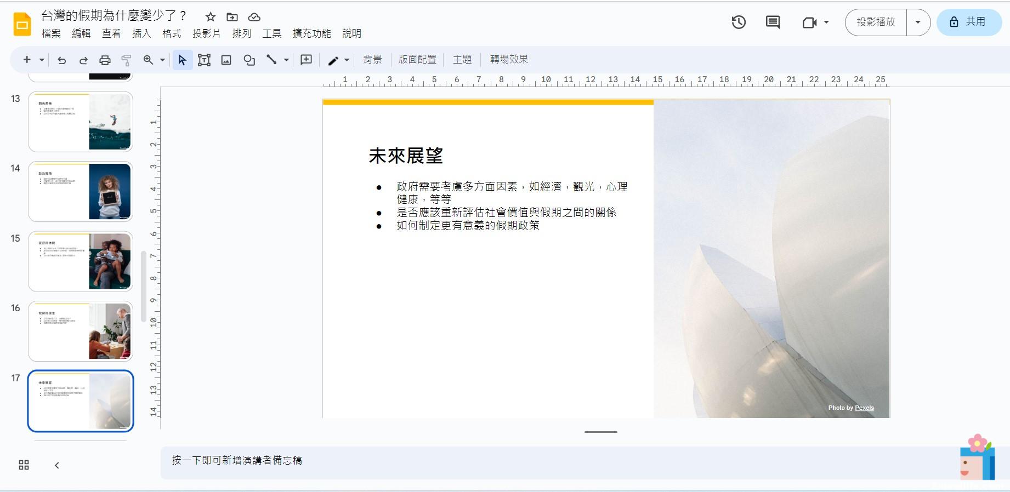The height and width of the screenshot is (492, 1010).
Task: Print the presentation with the printer icon
Action: click(x=105, y=60)
